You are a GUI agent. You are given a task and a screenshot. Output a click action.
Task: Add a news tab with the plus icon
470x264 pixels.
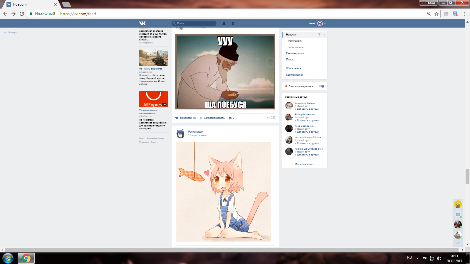[324, 35]
